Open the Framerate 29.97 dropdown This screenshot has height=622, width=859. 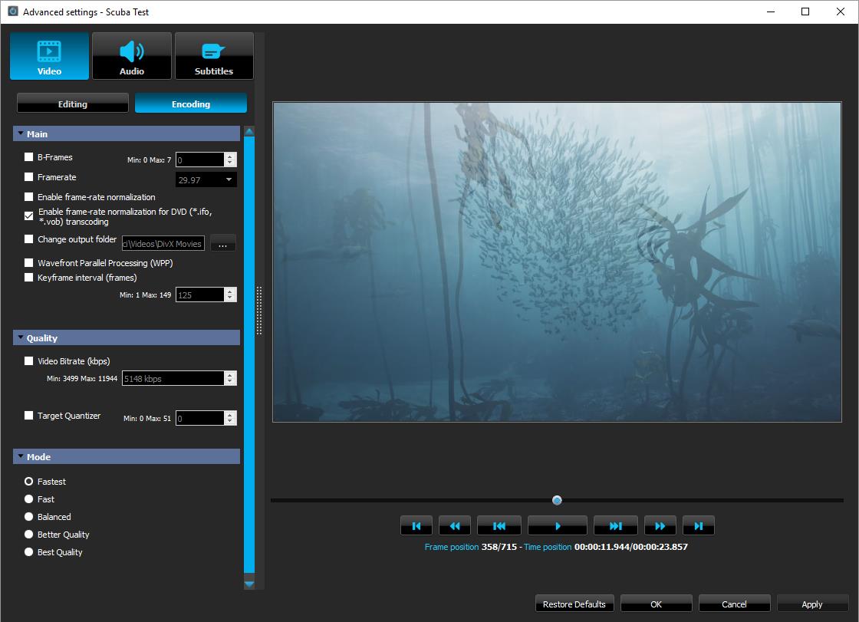[206, 180]
